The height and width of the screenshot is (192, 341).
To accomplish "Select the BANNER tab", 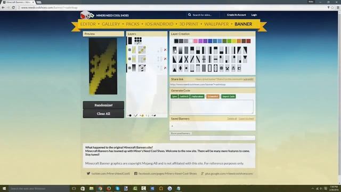I will pos(243,24).
